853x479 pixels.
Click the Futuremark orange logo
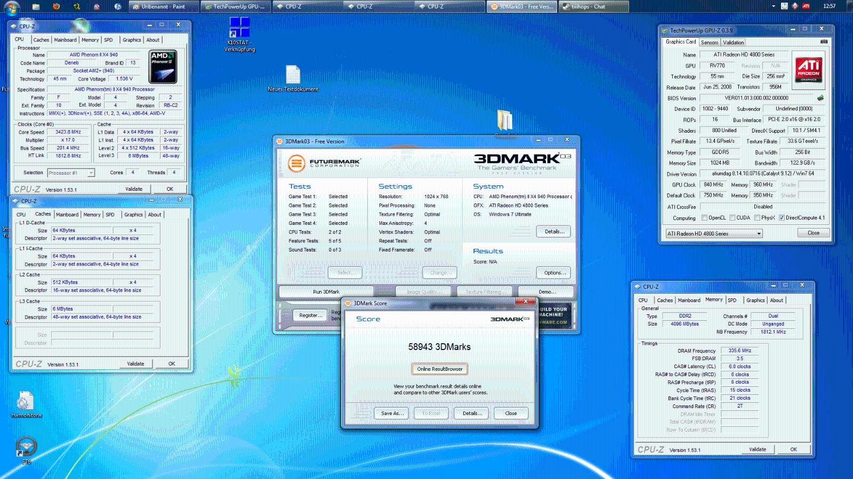(x=296, y=163)
